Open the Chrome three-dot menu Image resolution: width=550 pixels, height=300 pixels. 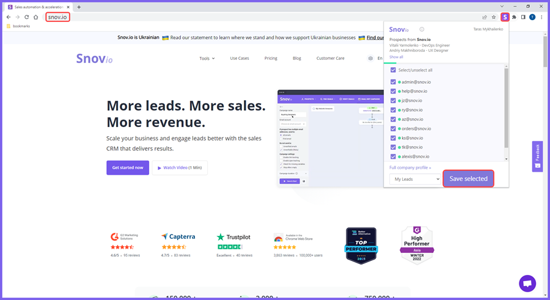(x=541, y=17)
